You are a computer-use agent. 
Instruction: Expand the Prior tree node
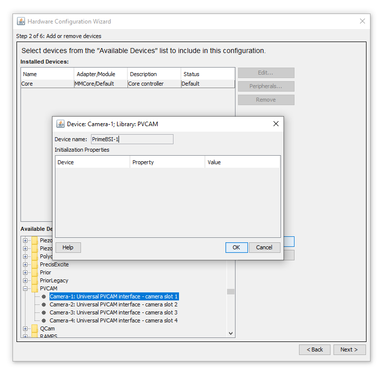[25, 273]
